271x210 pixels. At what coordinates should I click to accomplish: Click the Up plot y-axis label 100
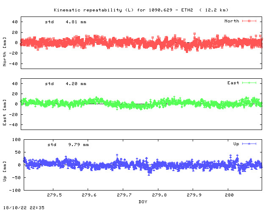[x=17, y=139]
